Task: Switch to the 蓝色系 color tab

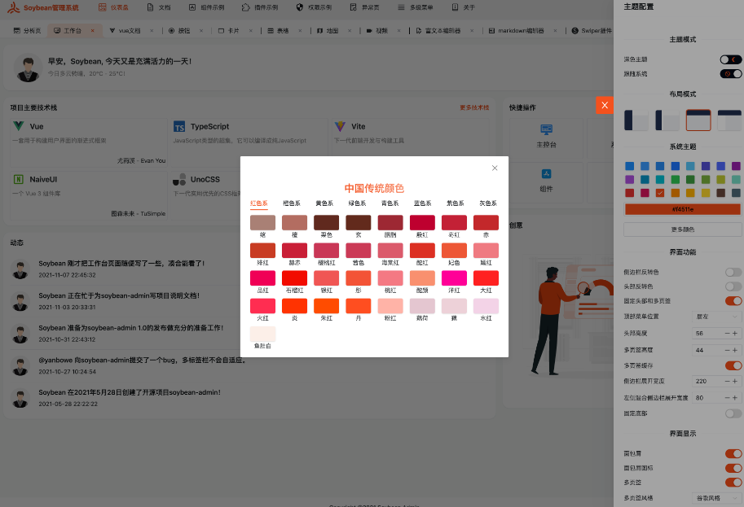Action: pos(423,203)
